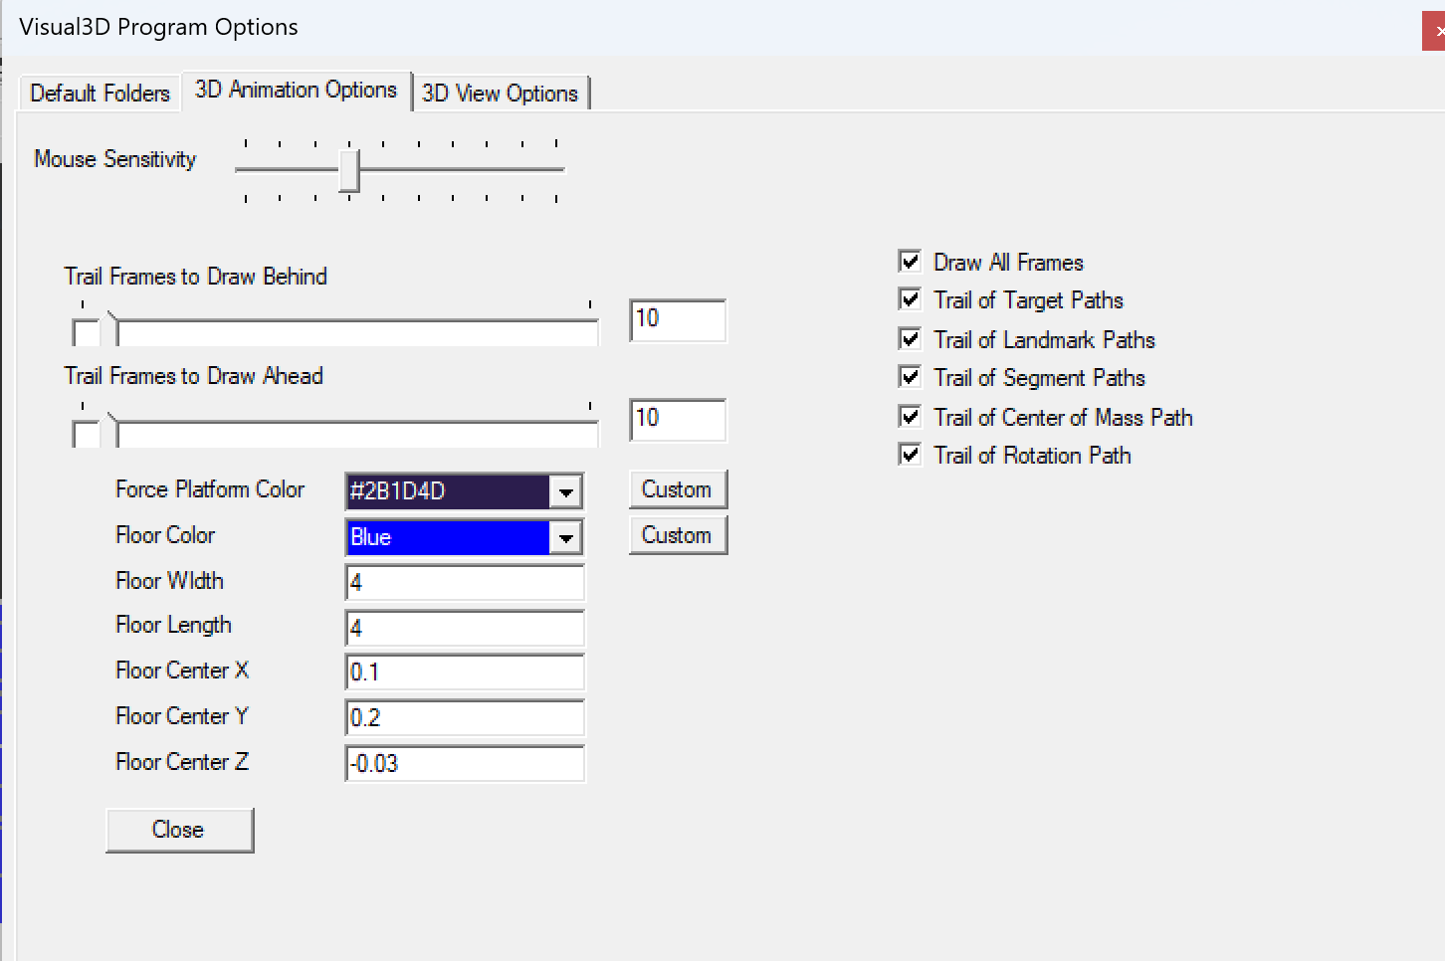The height and width of the screenshot is (961, 1445).
Task: Click Custom button for Force Platform Color
Action: click(678, 489)
